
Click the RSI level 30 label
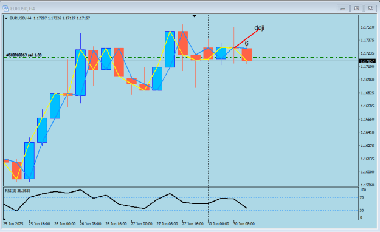pos(362,210)
